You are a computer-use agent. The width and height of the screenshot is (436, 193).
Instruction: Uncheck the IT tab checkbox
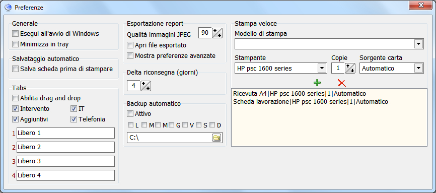coord(74,109)
